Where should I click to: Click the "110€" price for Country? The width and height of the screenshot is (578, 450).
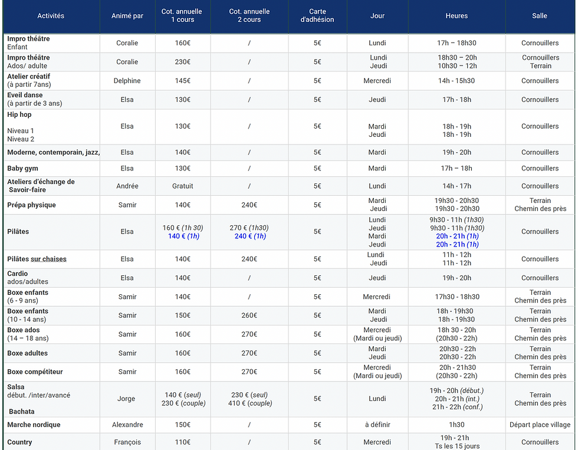[x=183, y=442]
